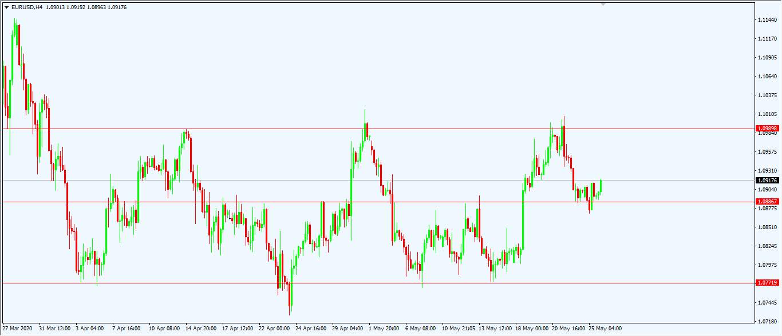
Task: Click the 3 Apr 04:00 time label
Action: (x=90, y=329)
